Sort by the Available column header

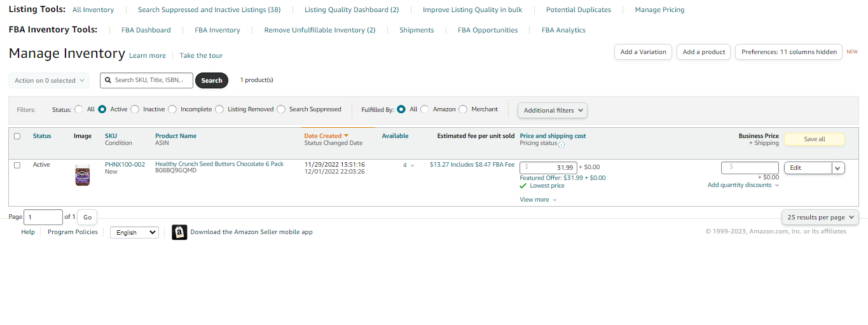(x=395, y=136)
